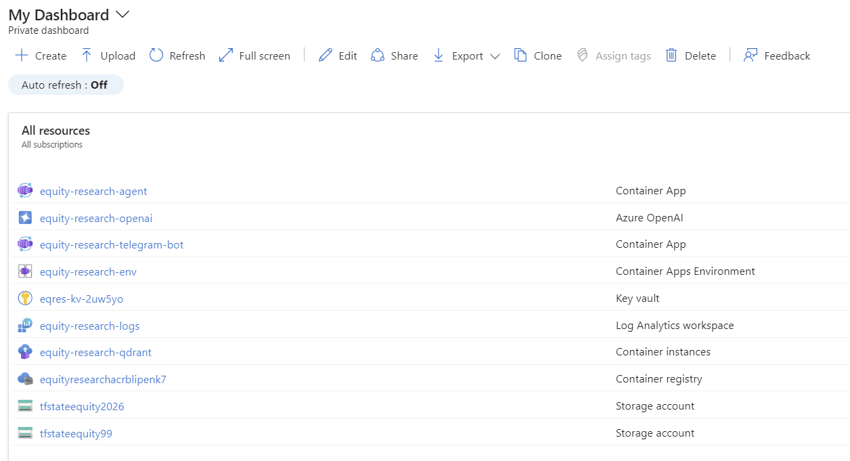Choose the Full screen toolbar label

tap(265, 56)
